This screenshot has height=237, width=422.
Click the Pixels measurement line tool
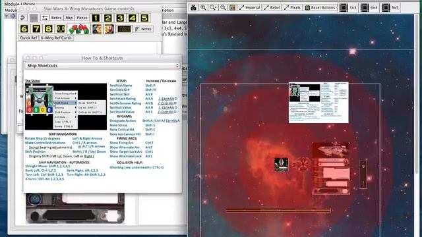[x=293, y=7]
